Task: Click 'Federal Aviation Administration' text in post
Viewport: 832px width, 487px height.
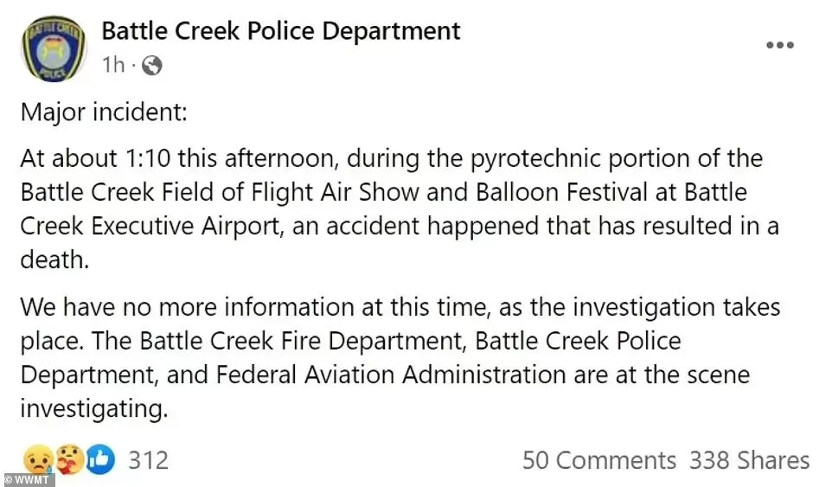Action: tap(391, 375)
